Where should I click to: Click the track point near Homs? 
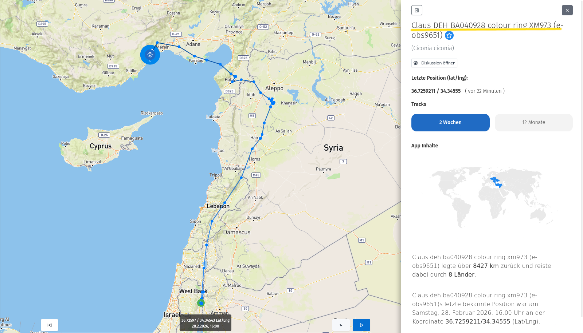pyautogui.click(x=252, y=149)
